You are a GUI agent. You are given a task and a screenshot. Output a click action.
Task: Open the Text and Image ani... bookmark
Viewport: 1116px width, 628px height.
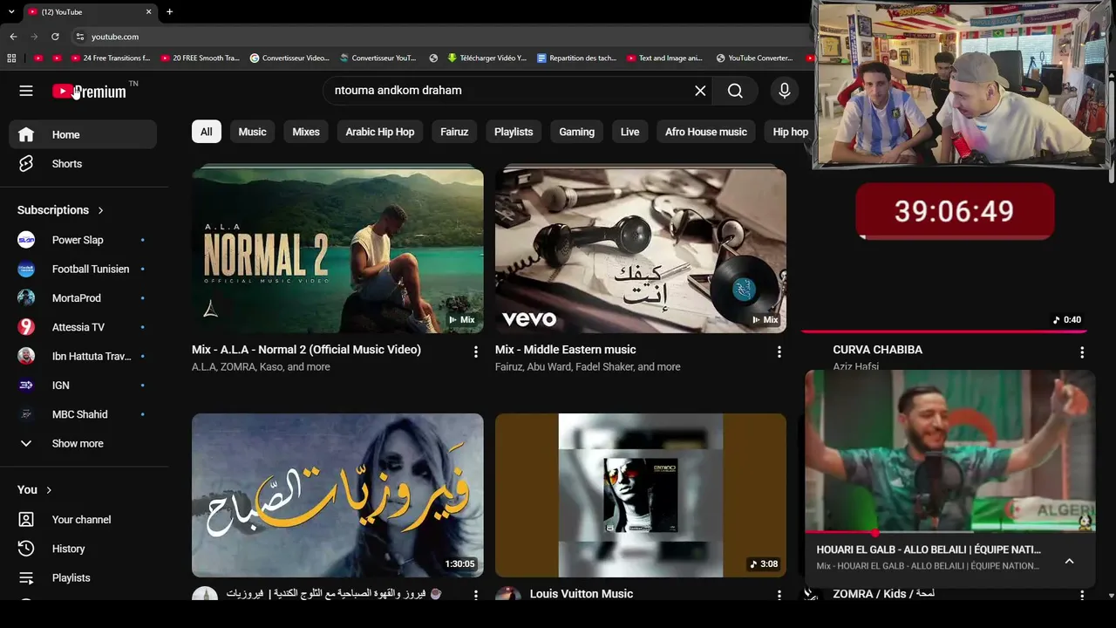pos(664,58)
